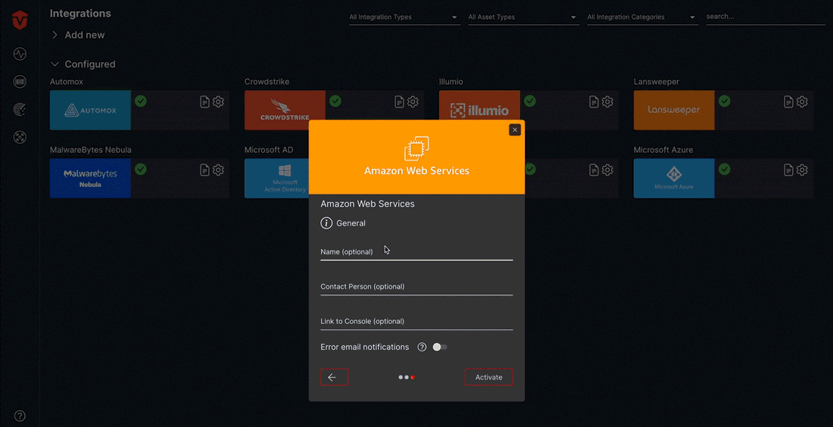The height and width of the screenshot is (427, 833).
Task: Open All Asset Types dropdown
Action: [x=523, y=17]
